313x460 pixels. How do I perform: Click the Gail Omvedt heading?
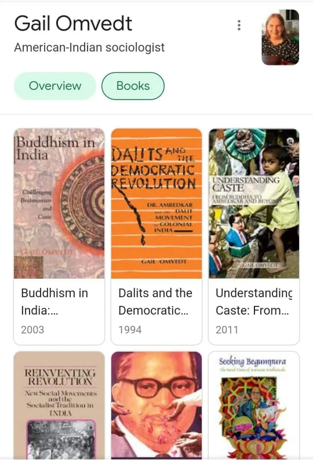[x=74, y=24]
